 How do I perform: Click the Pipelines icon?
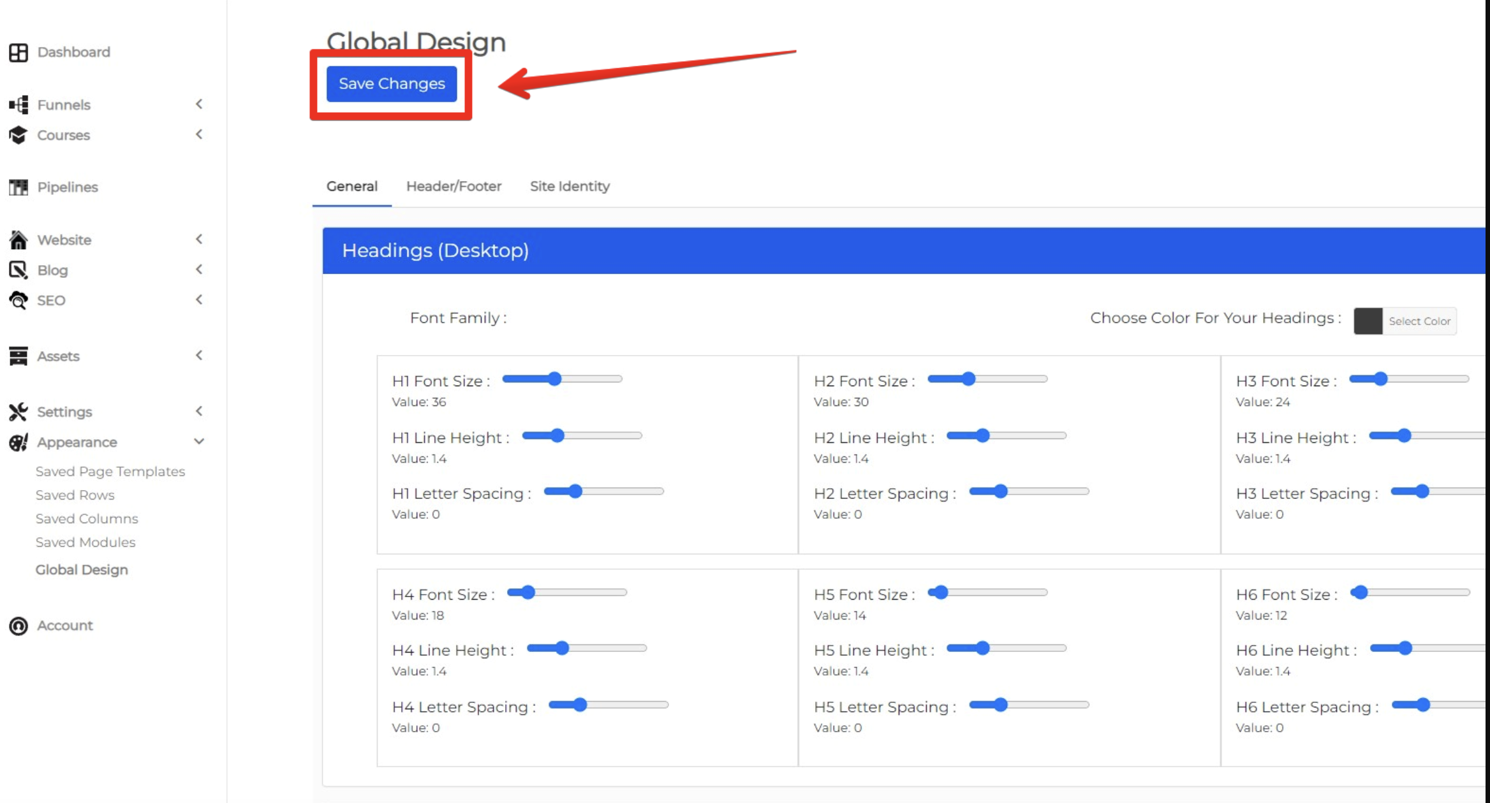point(18,187)
